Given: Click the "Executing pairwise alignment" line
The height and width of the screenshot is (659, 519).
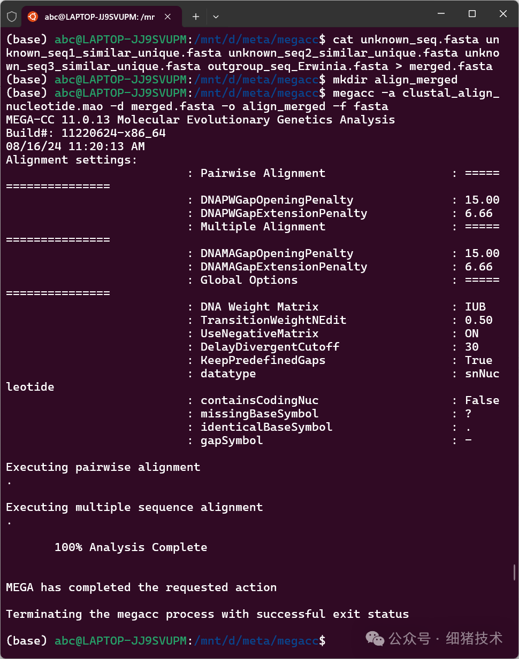Looking at the screenshot, I should 103,467.
